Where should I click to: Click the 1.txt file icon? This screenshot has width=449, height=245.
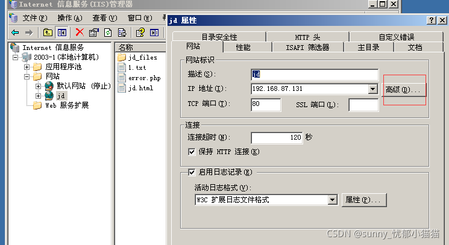[x=122, y=67]
